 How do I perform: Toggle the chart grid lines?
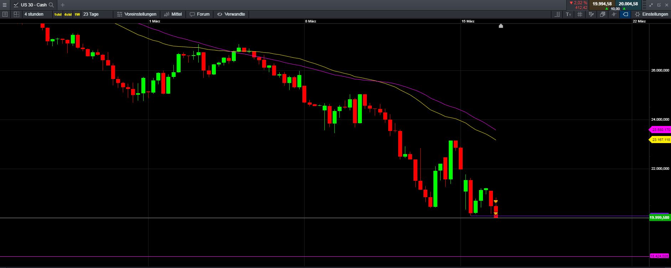(580, 14)
